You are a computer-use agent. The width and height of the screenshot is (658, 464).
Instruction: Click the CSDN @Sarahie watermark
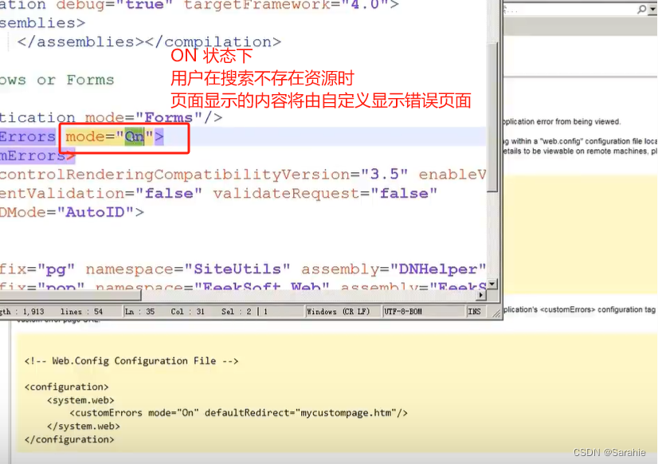click(609, 450)
